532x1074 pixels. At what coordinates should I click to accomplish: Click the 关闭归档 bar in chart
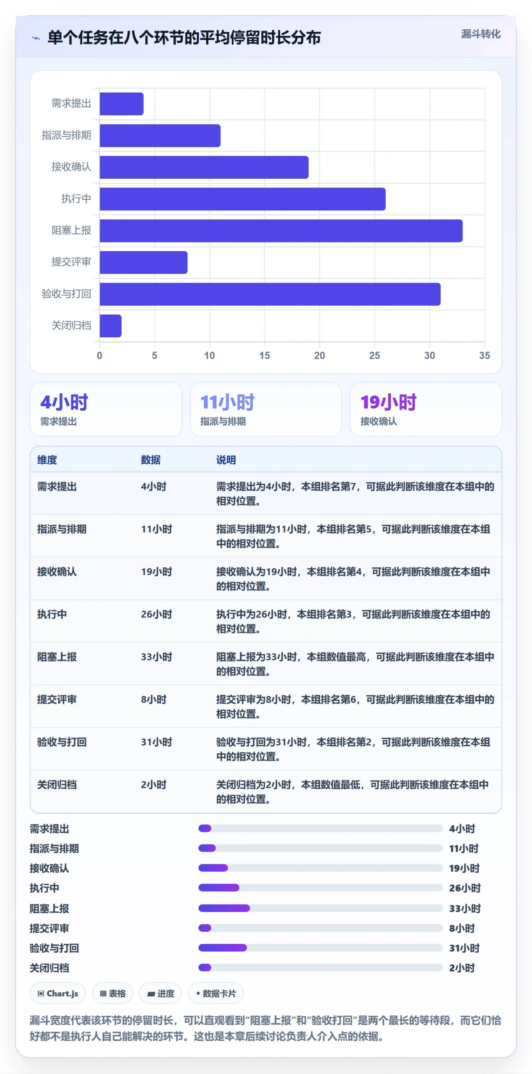[111, 326]
